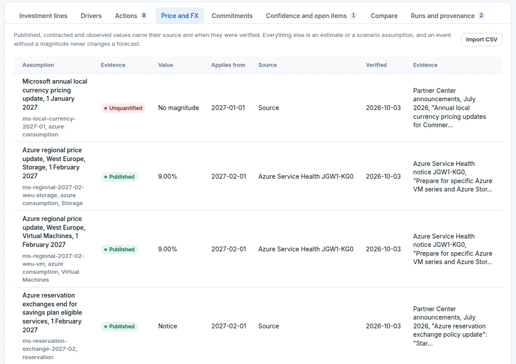
Task: Click the Source column header
Action: 268,65
